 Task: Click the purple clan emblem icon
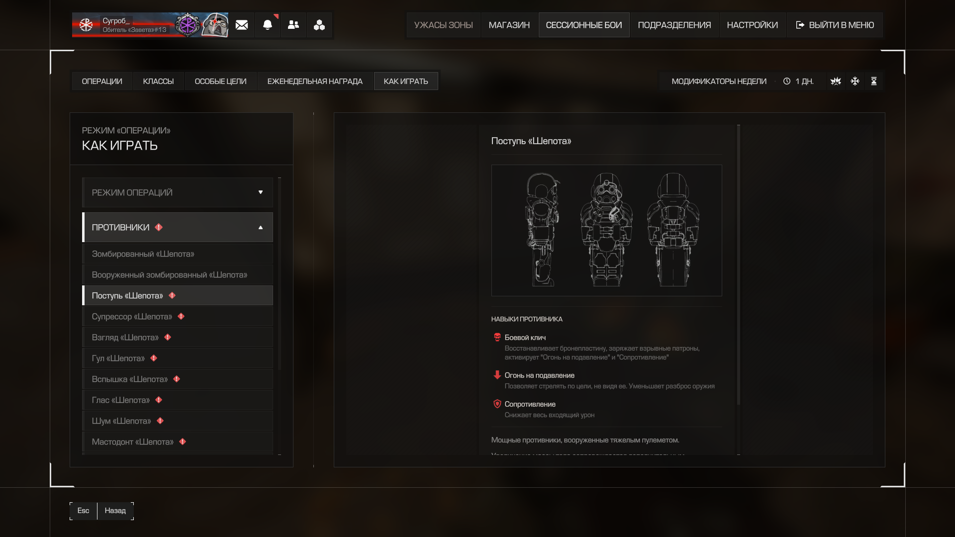tap(188, 25)
